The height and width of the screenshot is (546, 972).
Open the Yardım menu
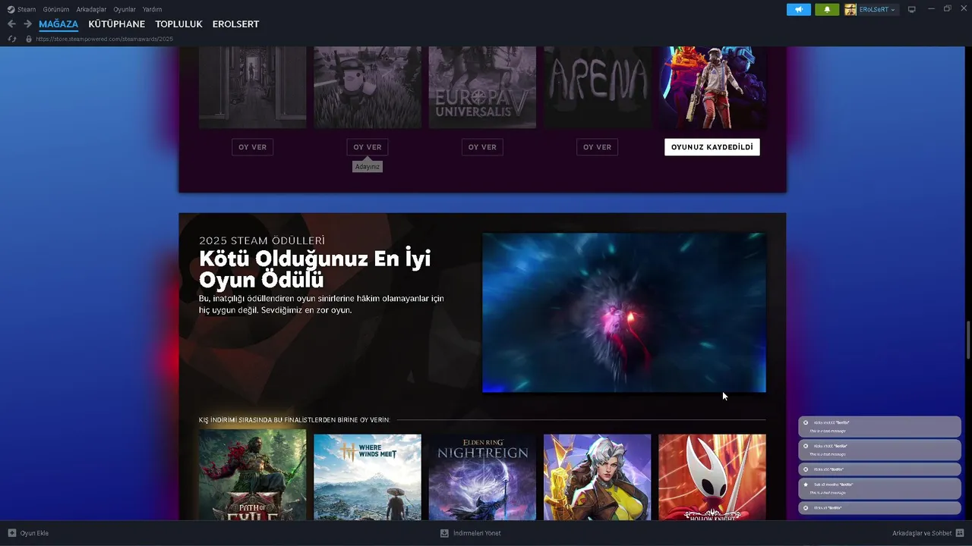tap(152, 9)
